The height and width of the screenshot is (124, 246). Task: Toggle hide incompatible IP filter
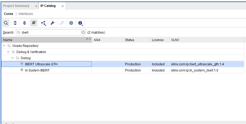point(34,23)
